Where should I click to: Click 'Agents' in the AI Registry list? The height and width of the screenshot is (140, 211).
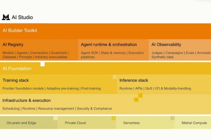pos(22,53)
